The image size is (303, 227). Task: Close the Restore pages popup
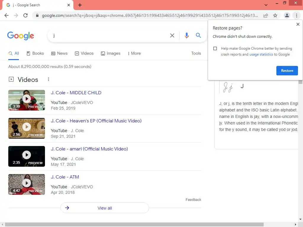[x=298, y=24]
